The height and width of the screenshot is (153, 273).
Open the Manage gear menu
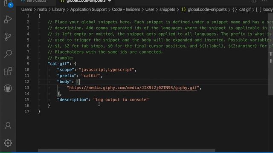[x=8, y=143]
